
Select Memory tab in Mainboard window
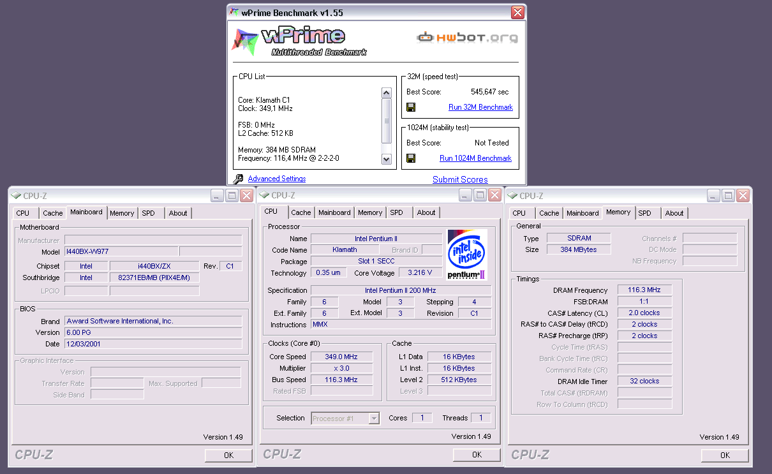(121, 213)
